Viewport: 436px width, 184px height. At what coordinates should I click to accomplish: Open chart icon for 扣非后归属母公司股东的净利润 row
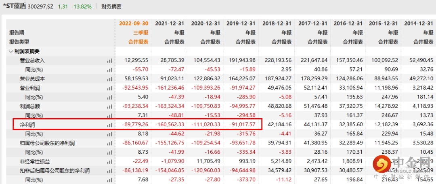pos(109,171)
